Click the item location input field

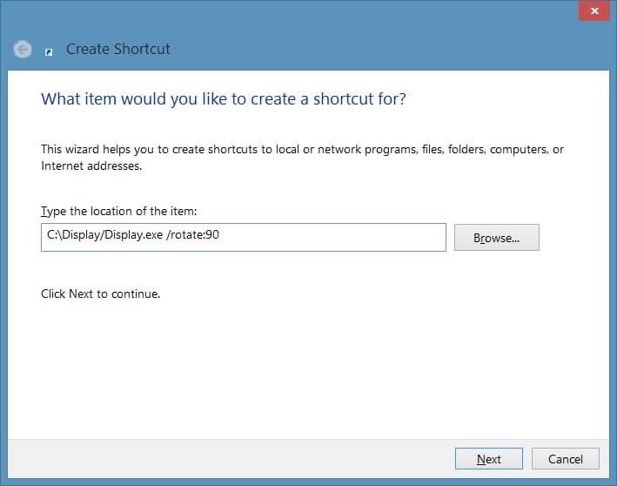click(244, 237)
